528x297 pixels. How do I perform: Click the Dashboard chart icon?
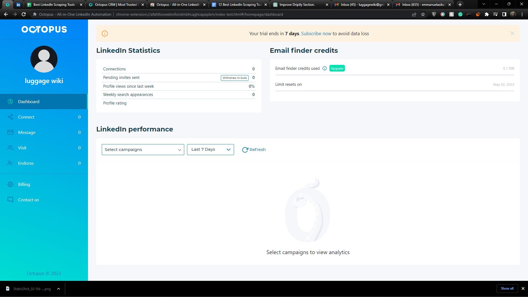pos(10,101)
